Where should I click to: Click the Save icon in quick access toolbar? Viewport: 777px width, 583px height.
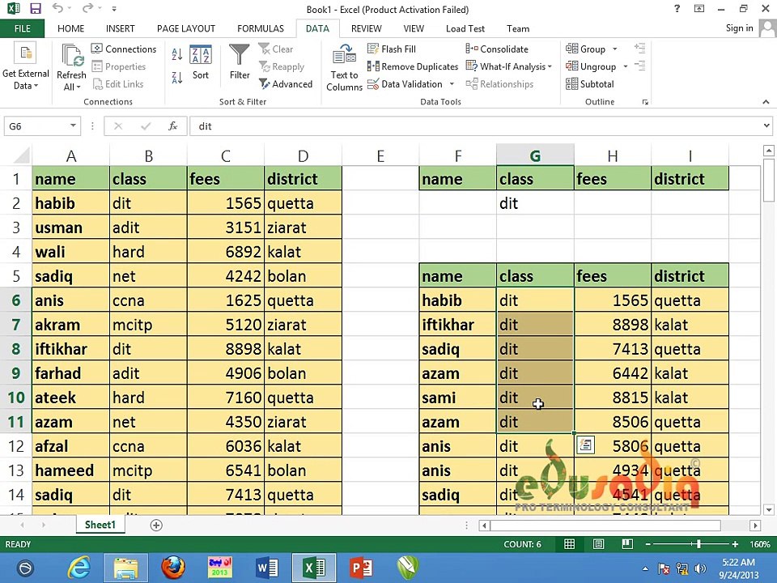tap(35, 8)
